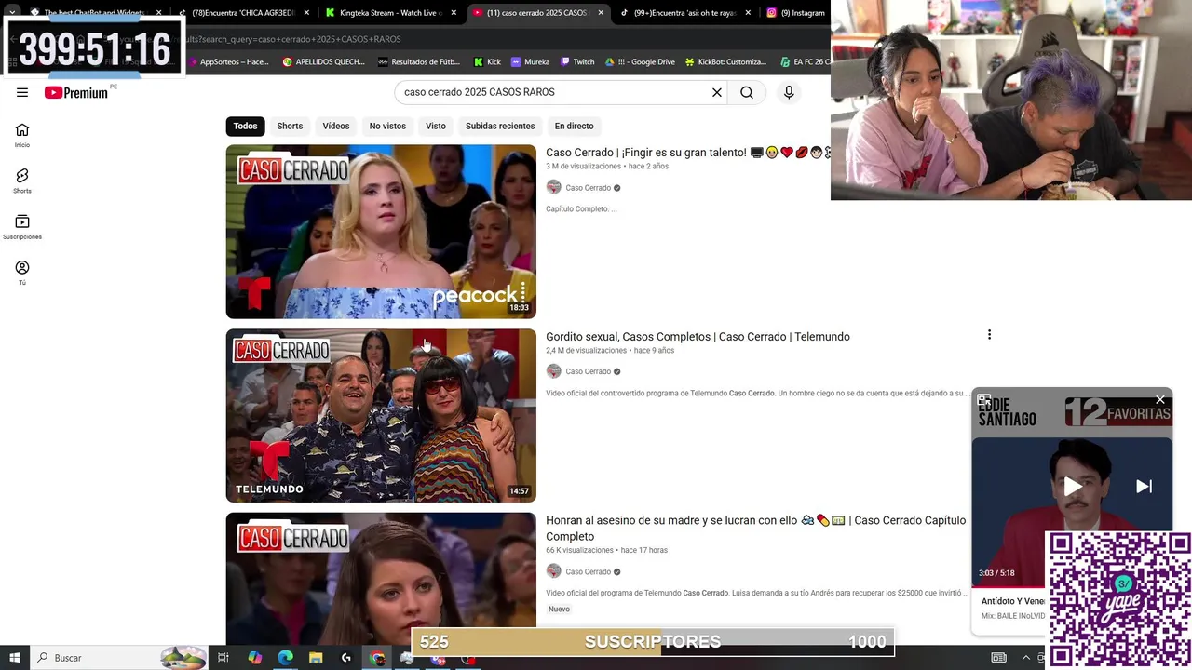Filter results by Vídeos chip
1192x670 pixels.
pyautogui.click(x=336, y=126)
